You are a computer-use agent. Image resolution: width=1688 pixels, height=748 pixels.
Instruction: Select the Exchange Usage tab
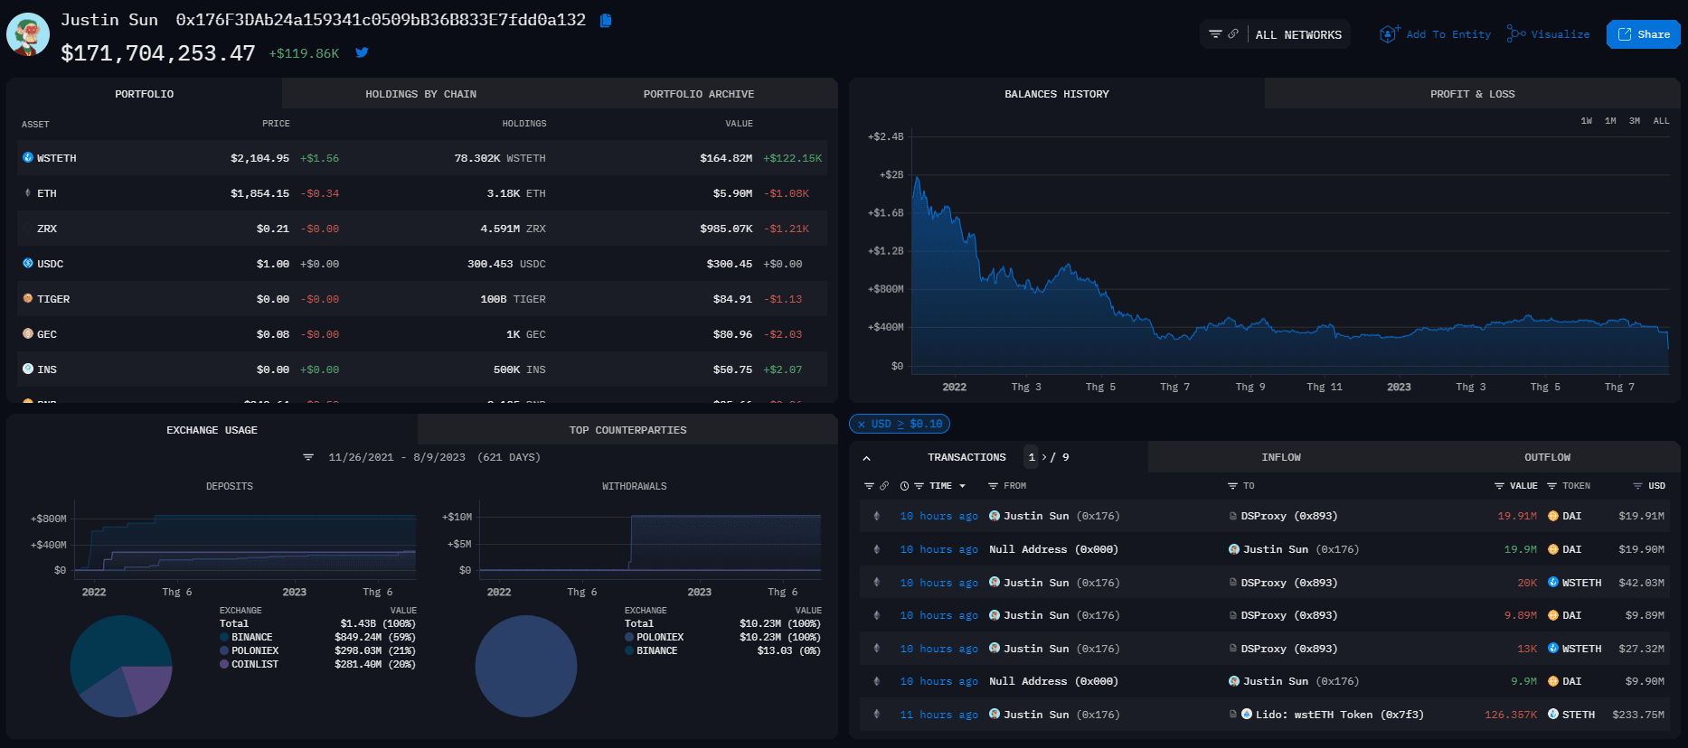[x=212, y=430]
